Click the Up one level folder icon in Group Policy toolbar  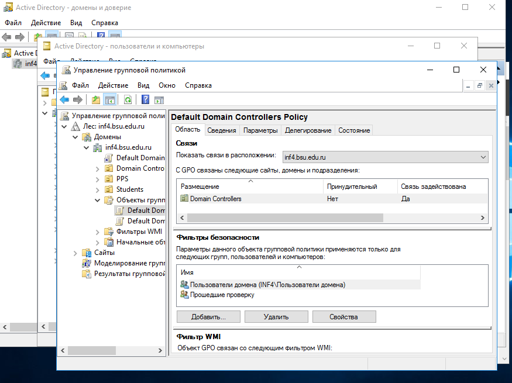96,100
